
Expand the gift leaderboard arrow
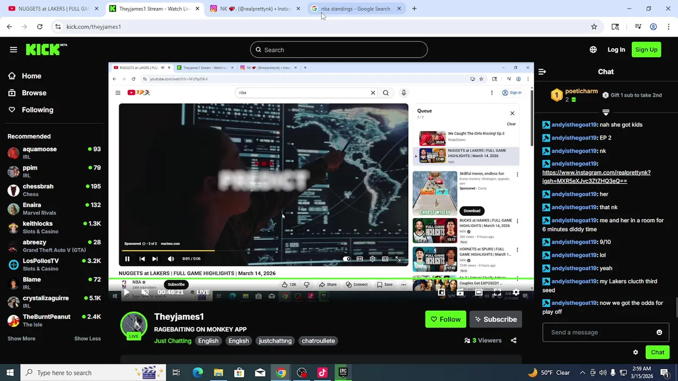click(606, 112)
